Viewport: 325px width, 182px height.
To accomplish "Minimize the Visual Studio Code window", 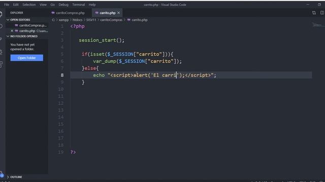I will point(308,5).
